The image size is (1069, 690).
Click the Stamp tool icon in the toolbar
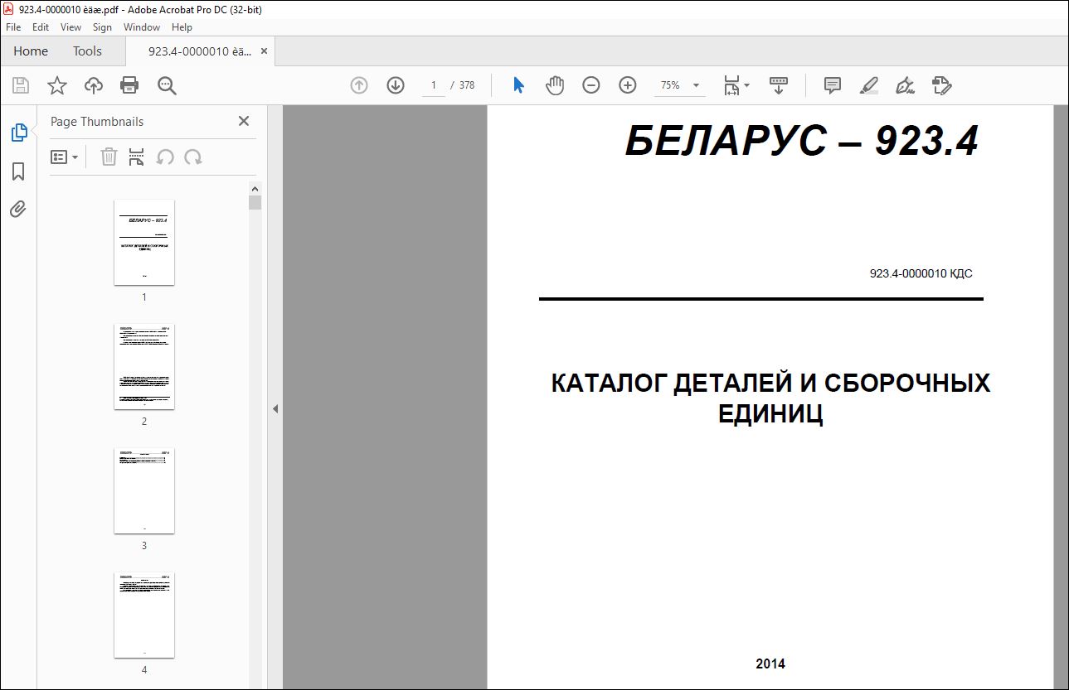coord(941,85)
